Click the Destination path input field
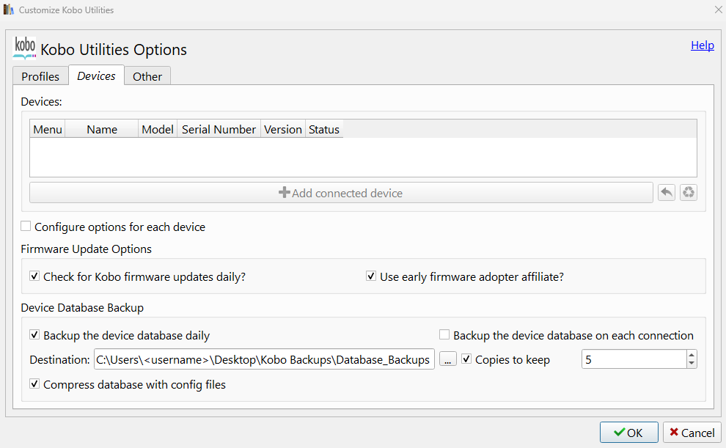 (264, 359)
